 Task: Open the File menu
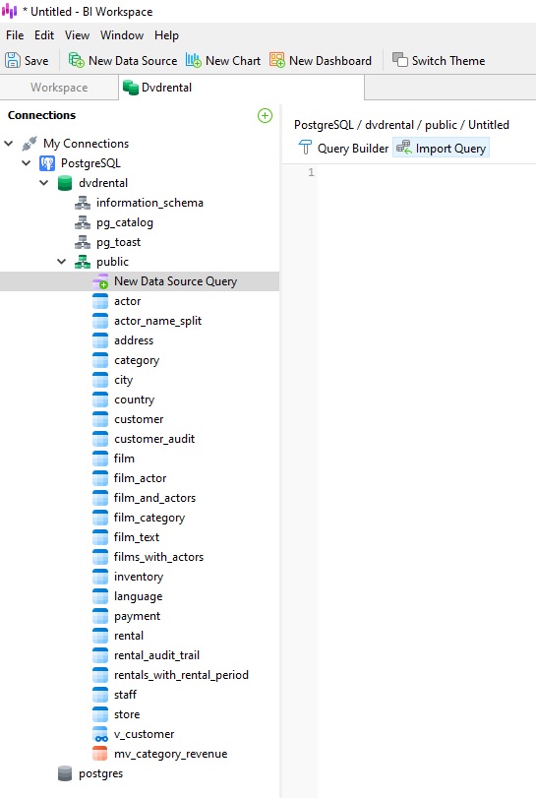pyautogui.click(x=15, y=35)
